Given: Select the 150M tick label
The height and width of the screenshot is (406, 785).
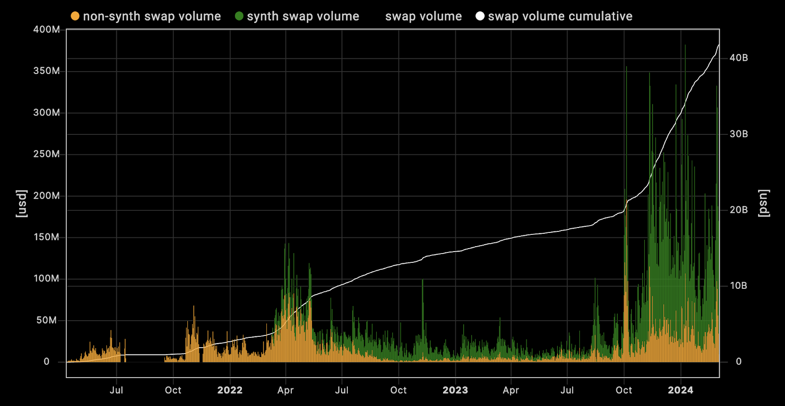Looking at the screenshot, I should coord(46,237).
